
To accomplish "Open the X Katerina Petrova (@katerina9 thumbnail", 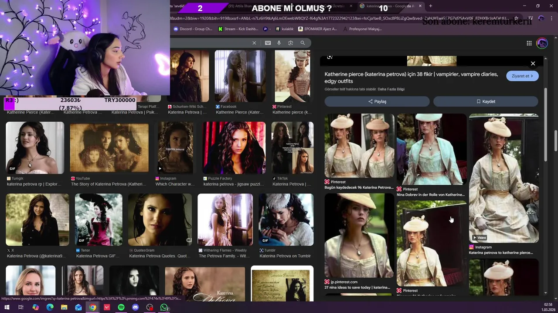I will point(37,220).
